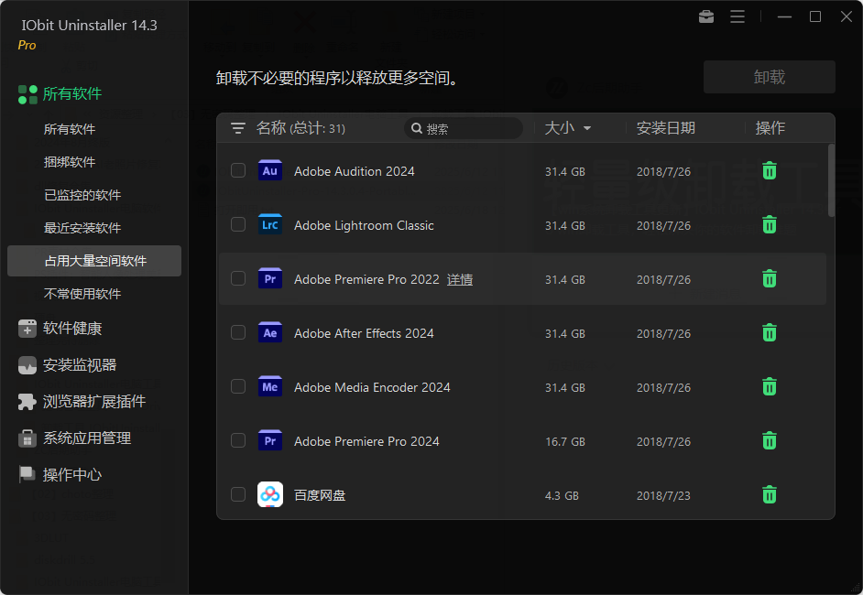Click the 安装监视器 sidebar icon
Screen dimensions: 863x595
(27, 365)
